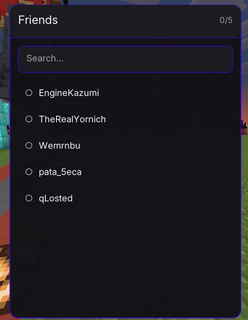Click the empty area below qLosted
The height and width of the screenshot is (320, 248).
pyautogui.click(x=125, y=255)
